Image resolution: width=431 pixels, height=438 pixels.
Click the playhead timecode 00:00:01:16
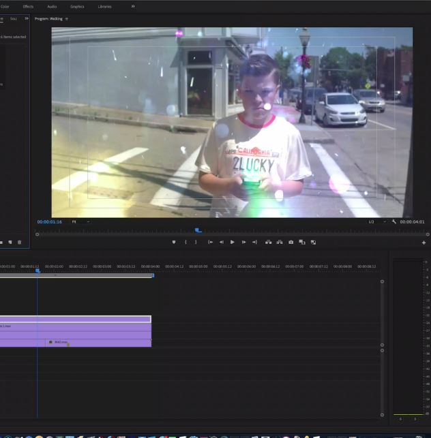pyautogui.click(x=50, y=221)
